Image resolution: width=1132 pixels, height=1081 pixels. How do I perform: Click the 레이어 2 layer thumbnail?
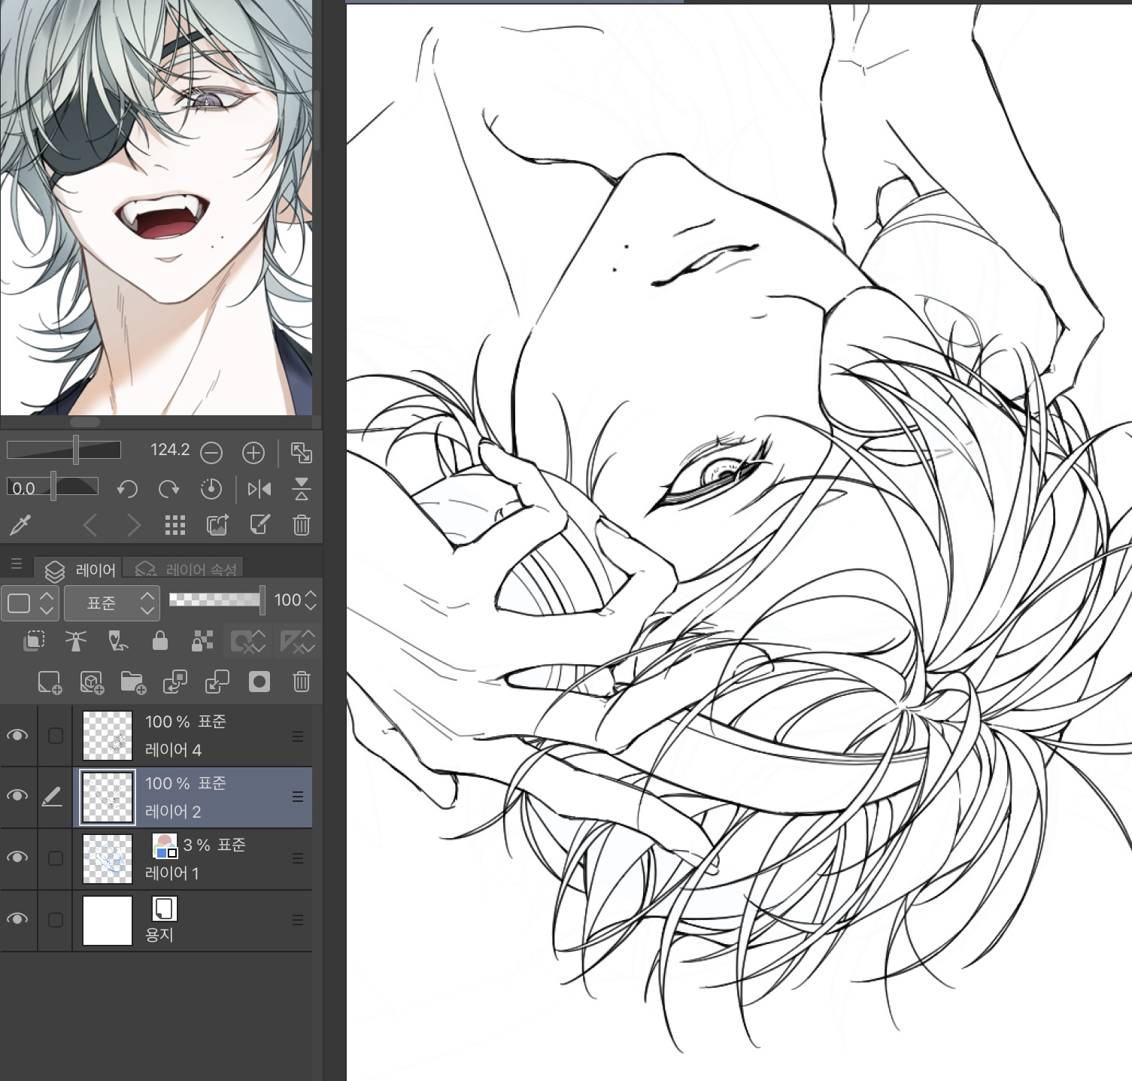108,797
